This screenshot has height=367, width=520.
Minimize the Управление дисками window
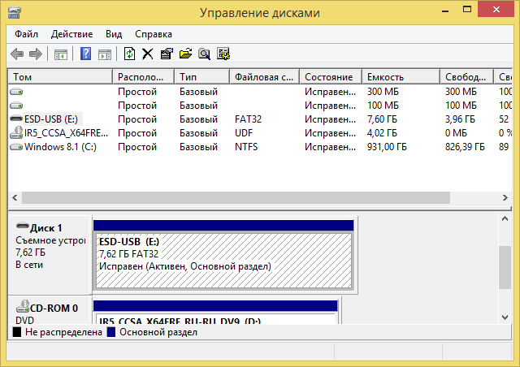pyautogui.click(x=445, y=11)
